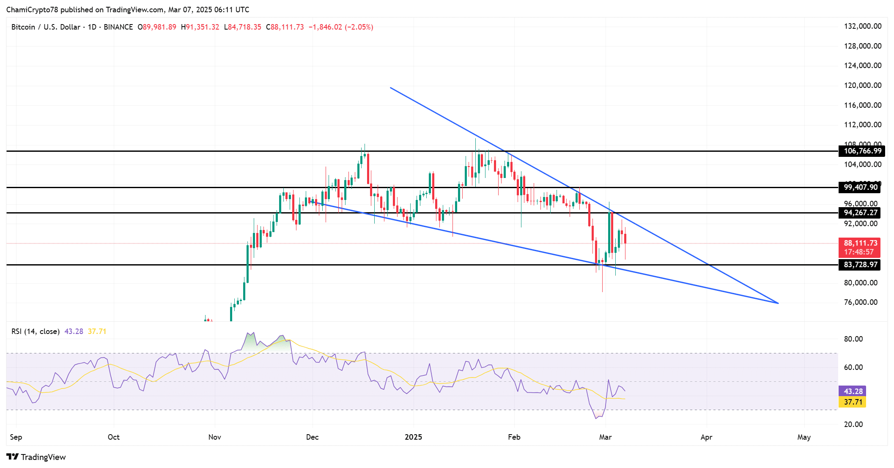This screenshot has height=468, width=894.
Task: Click the open value 89,981.89
Action: 159,27
